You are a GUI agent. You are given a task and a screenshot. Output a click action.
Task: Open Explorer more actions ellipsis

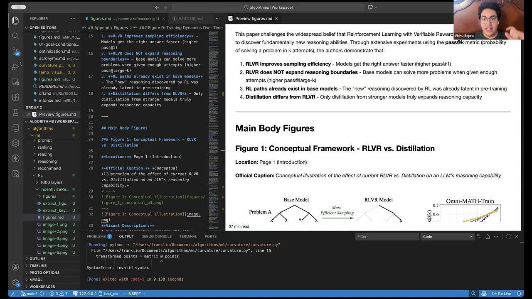pos(73,18)
